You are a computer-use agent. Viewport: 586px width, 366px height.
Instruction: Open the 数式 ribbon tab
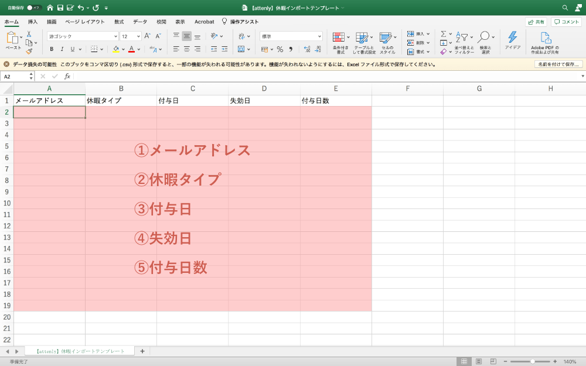click(119, 22)
